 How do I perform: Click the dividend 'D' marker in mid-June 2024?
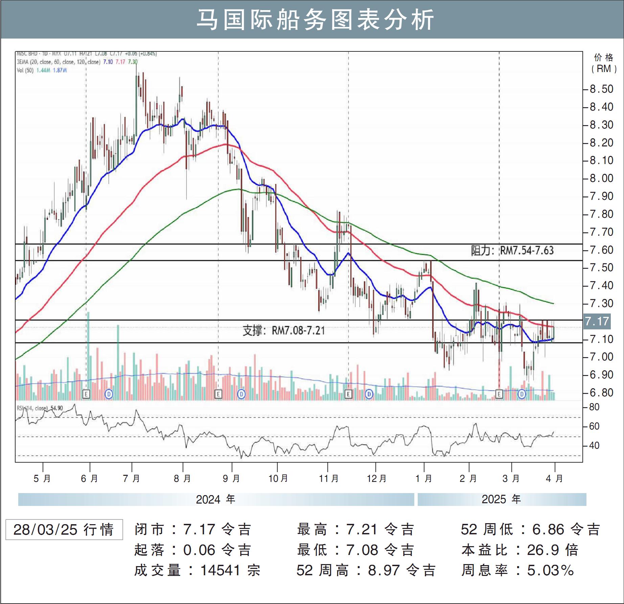(109, 394)
